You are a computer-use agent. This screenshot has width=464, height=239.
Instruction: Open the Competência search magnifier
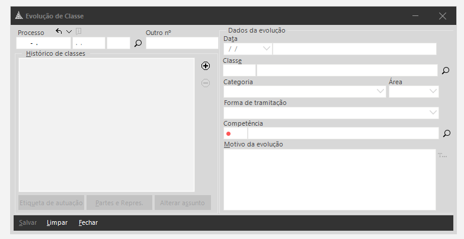coord(447,133)
